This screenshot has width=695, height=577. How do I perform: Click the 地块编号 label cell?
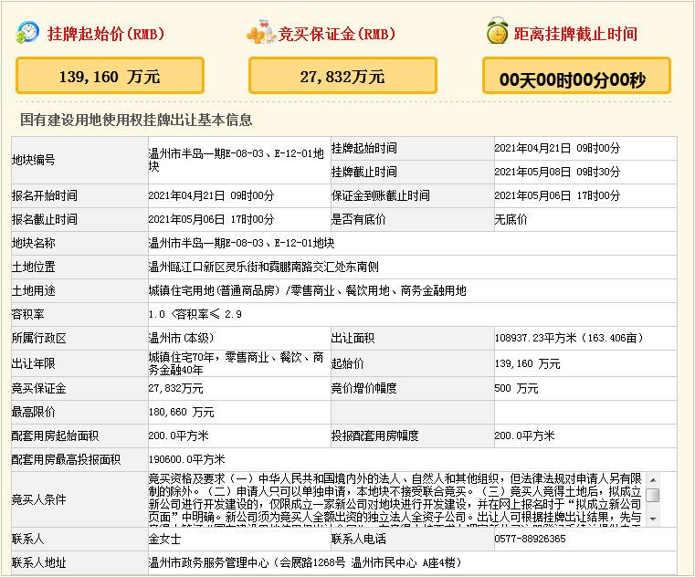coord(79,160)
